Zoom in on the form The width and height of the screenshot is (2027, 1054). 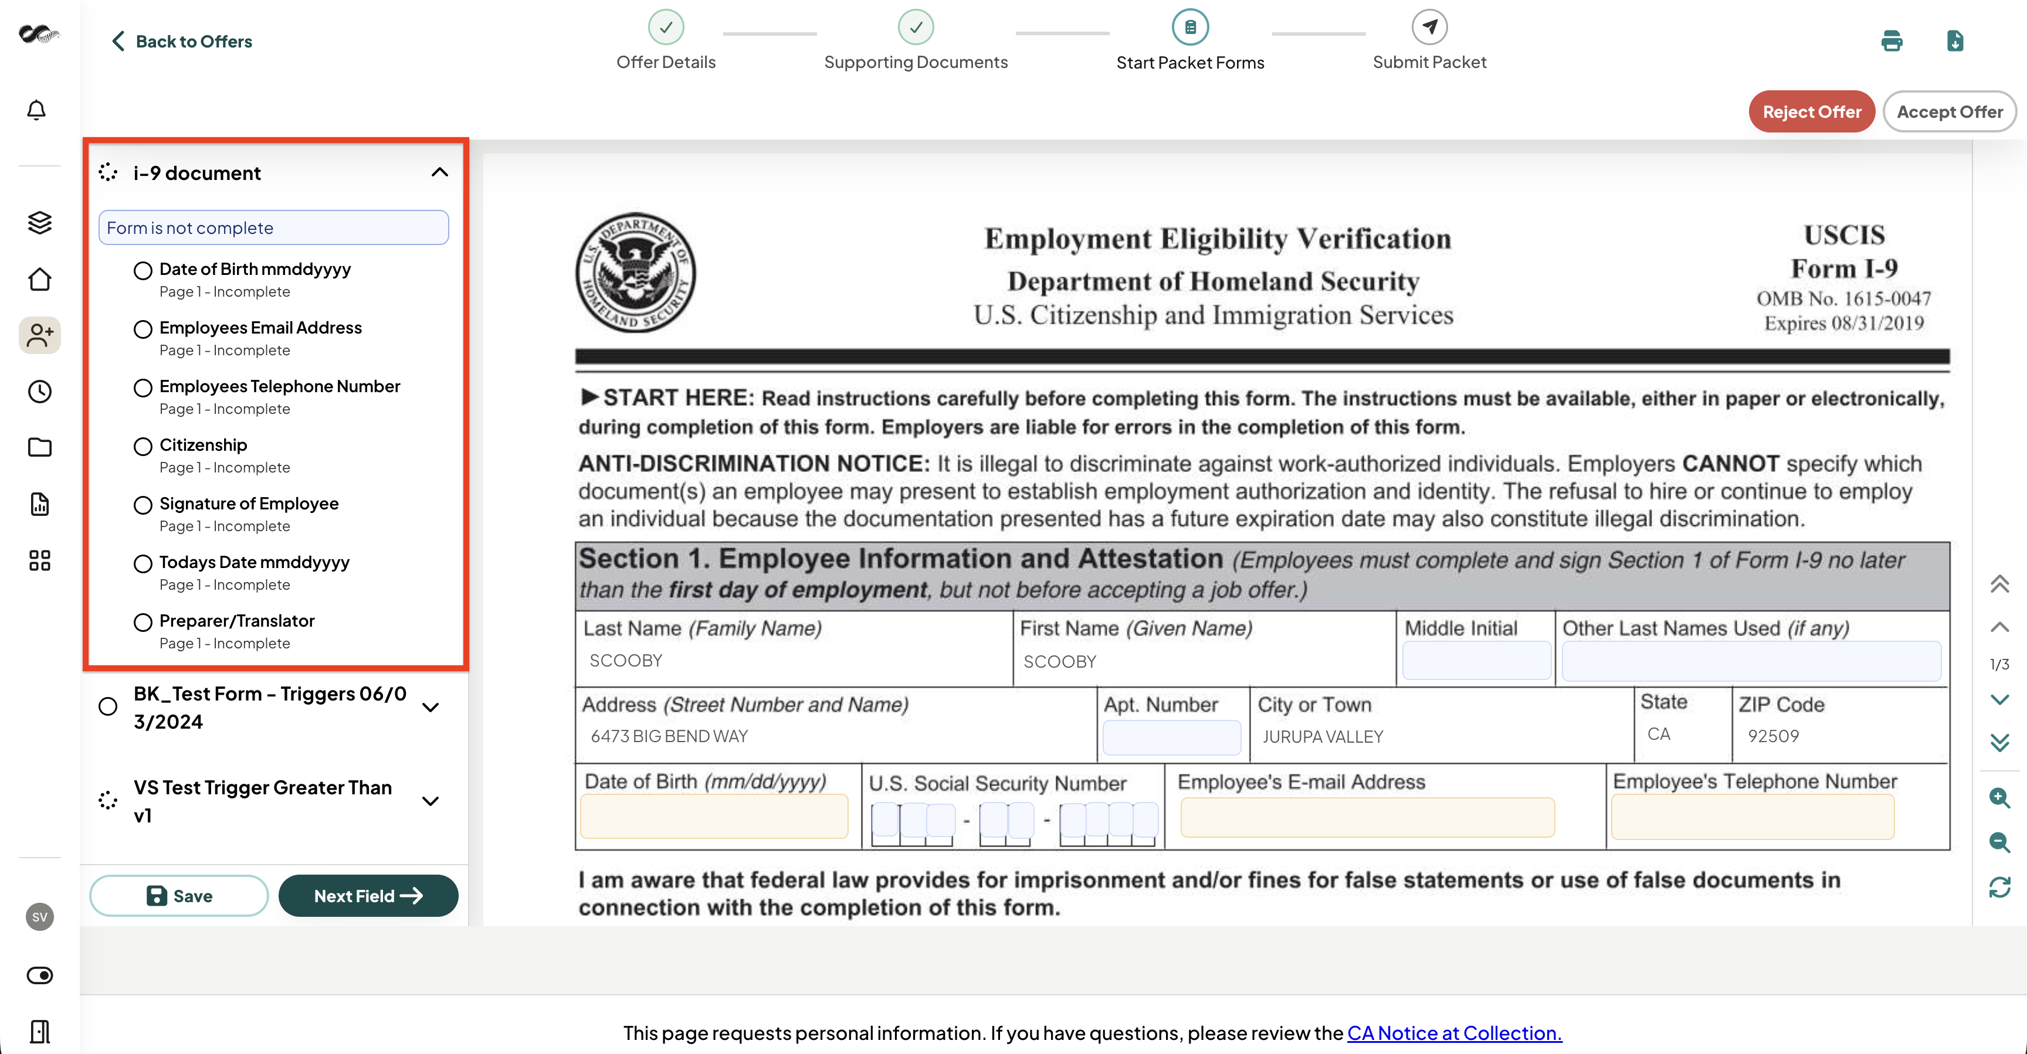[1999, 798]
